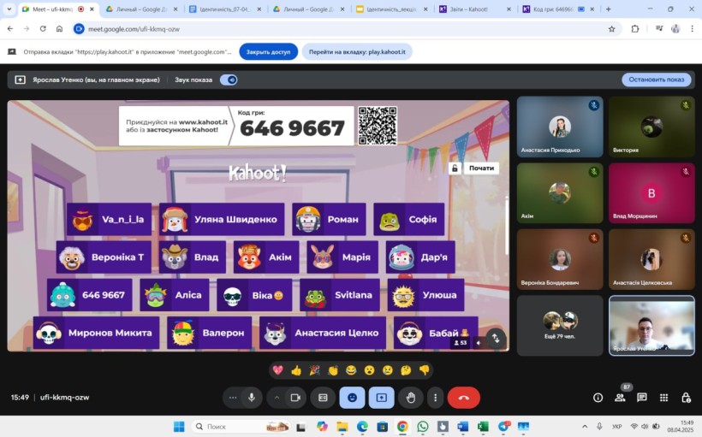Click the Kahoot fullscreen arrows icon
Screen dimensions: 702x437
pyautogui.click(x=496, y=338)
